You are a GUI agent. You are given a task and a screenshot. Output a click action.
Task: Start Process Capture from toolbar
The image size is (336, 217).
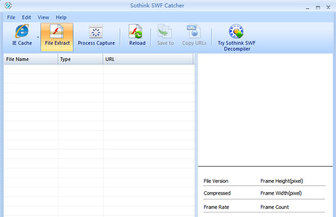(x=96, y=35)
